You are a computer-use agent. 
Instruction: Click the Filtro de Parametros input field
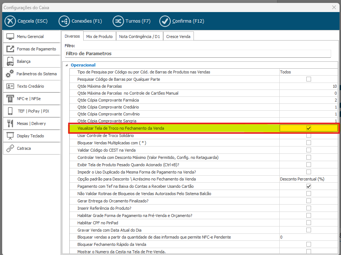click(198, 54)
